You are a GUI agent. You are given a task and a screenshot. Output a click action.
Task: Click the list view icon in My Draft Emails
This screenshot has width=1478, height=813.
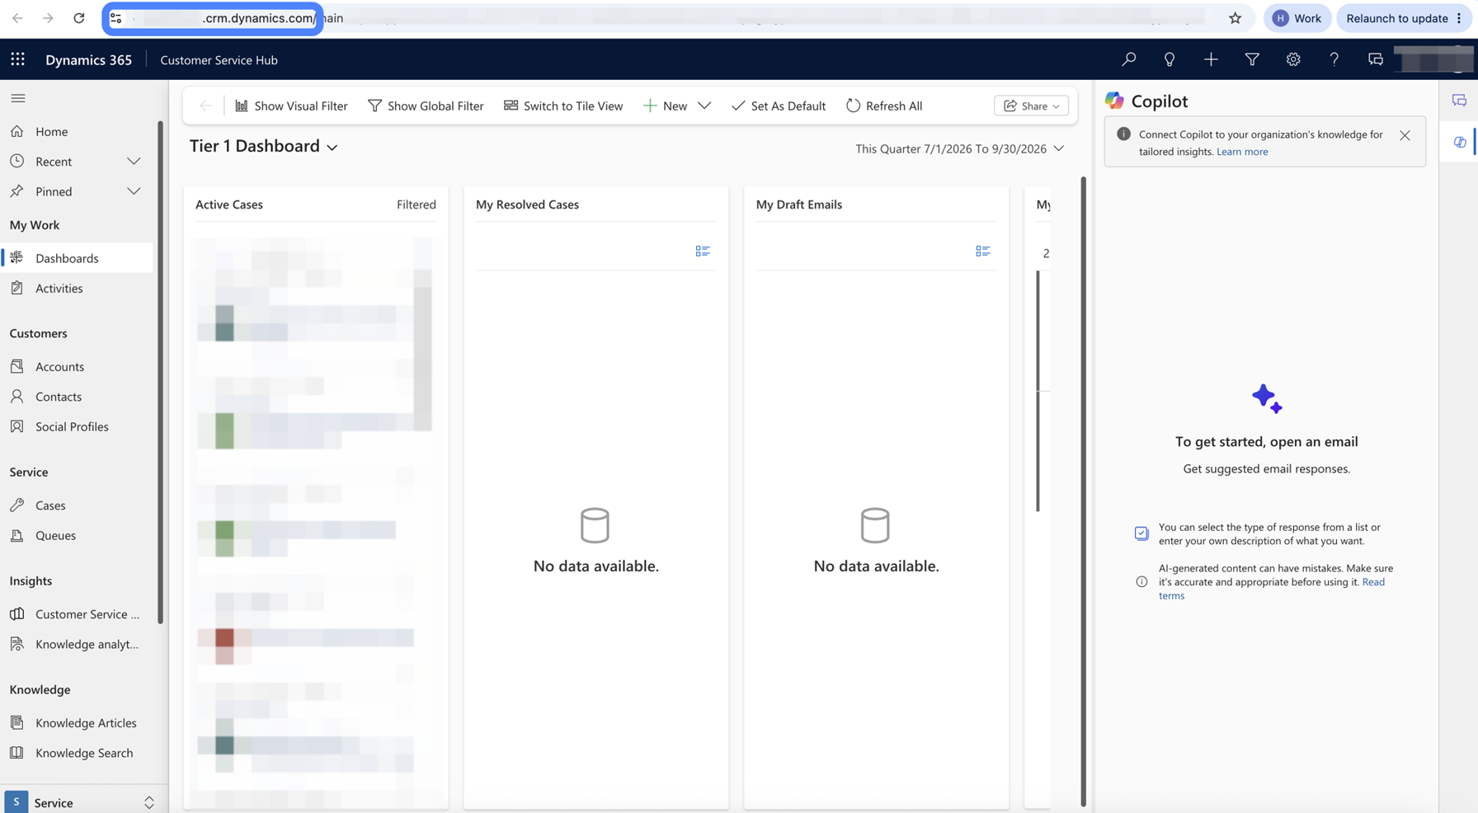[983, 251]
